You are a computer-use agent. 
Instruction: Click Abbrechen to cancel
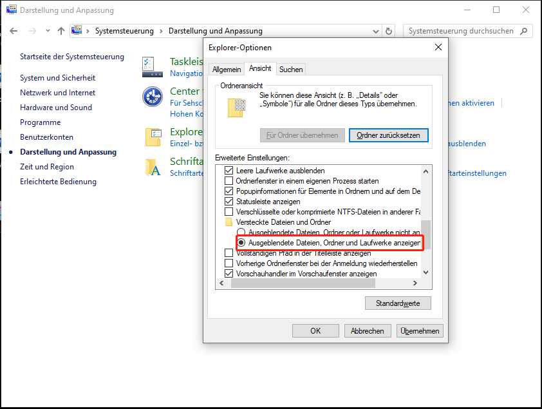point(368,331)
